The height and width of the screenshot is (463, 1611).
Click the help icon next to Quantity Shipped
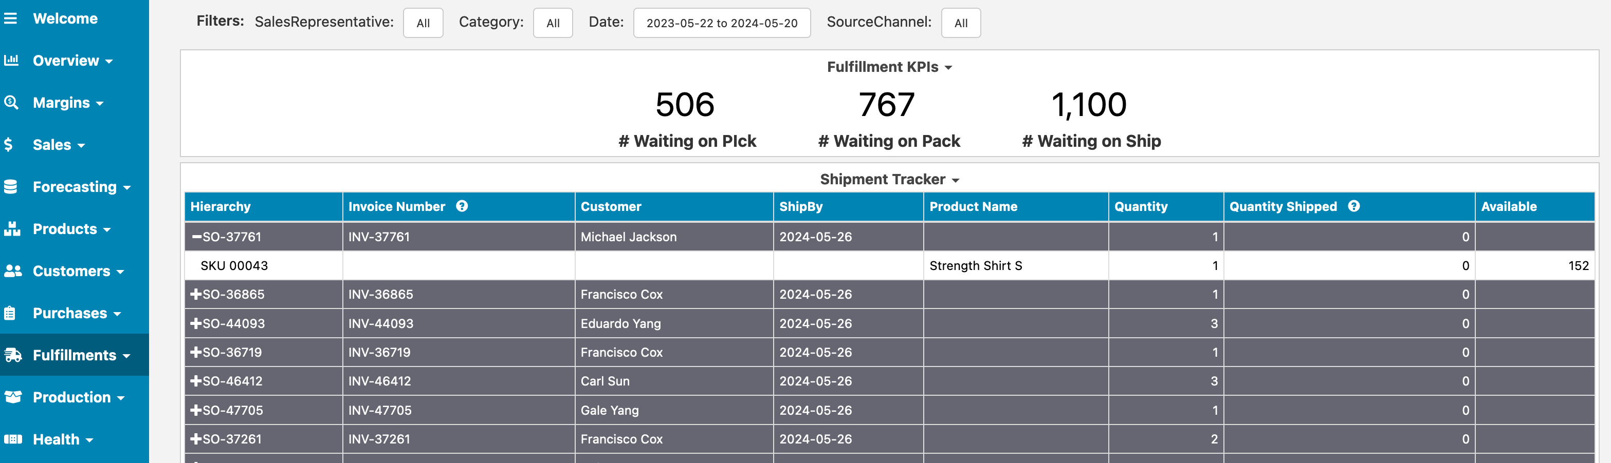pyautogui.click(x=1353, y=206)
